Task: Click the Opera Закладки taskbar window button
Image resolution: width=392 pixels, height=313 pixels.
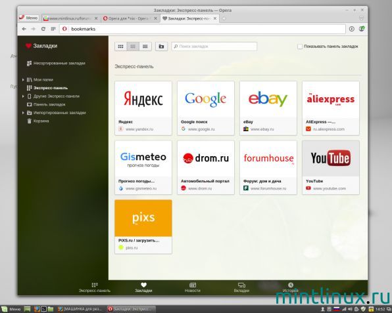Action: (x=131, y=309)
